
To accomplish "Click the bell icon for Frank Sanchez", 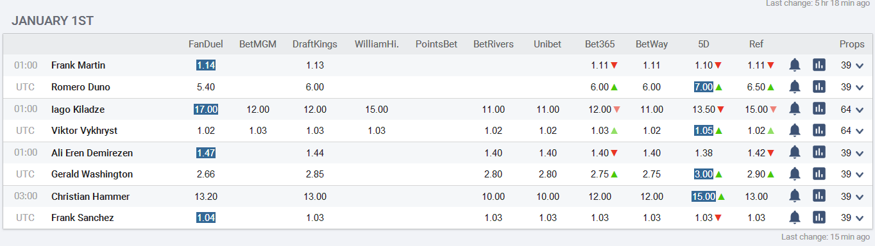I will pos(795,217).
